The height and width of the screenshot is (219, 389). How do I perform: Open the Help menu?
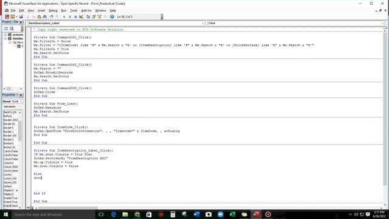tap(113, 10)
